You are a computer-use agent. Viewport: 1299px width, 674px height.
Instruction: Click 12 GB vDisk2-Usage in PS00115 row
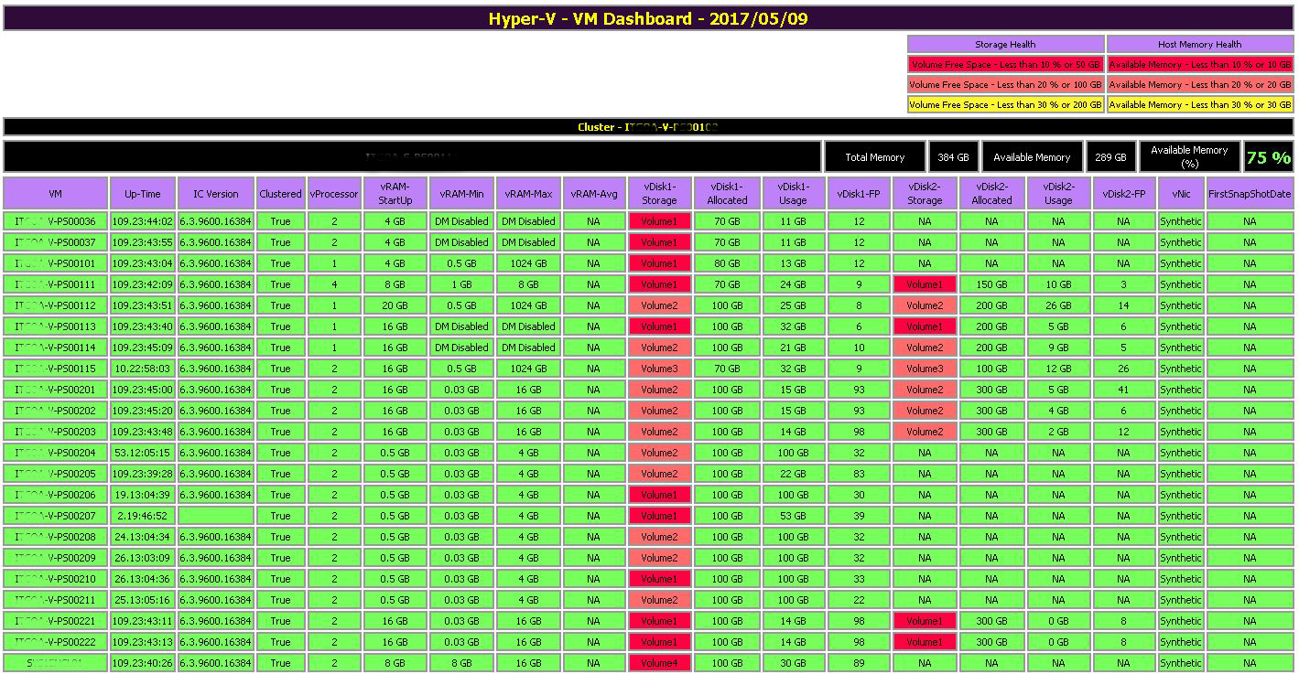(x=1058, y=369)
